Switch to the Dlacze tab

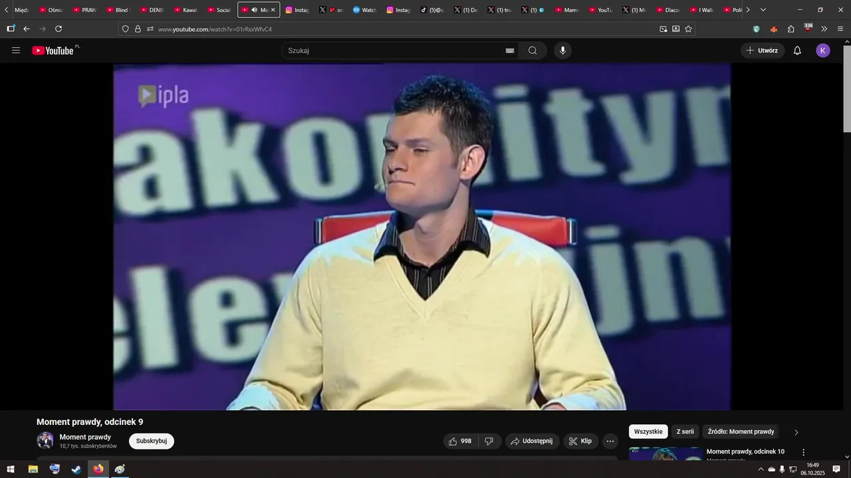(x=669, y=10)
